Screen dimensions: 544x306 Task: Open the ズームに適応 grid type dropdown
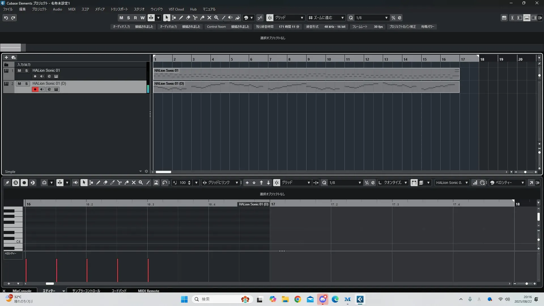(342, 18)
